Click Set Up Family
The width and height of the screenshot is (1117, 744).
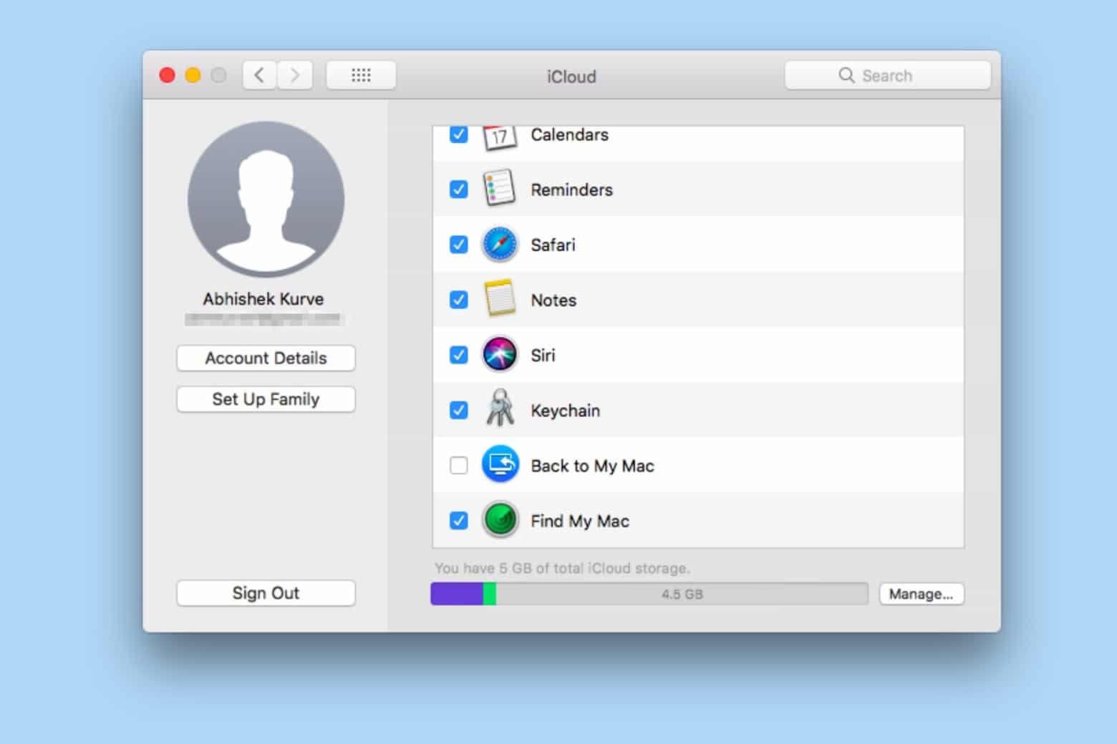point(266,399)
